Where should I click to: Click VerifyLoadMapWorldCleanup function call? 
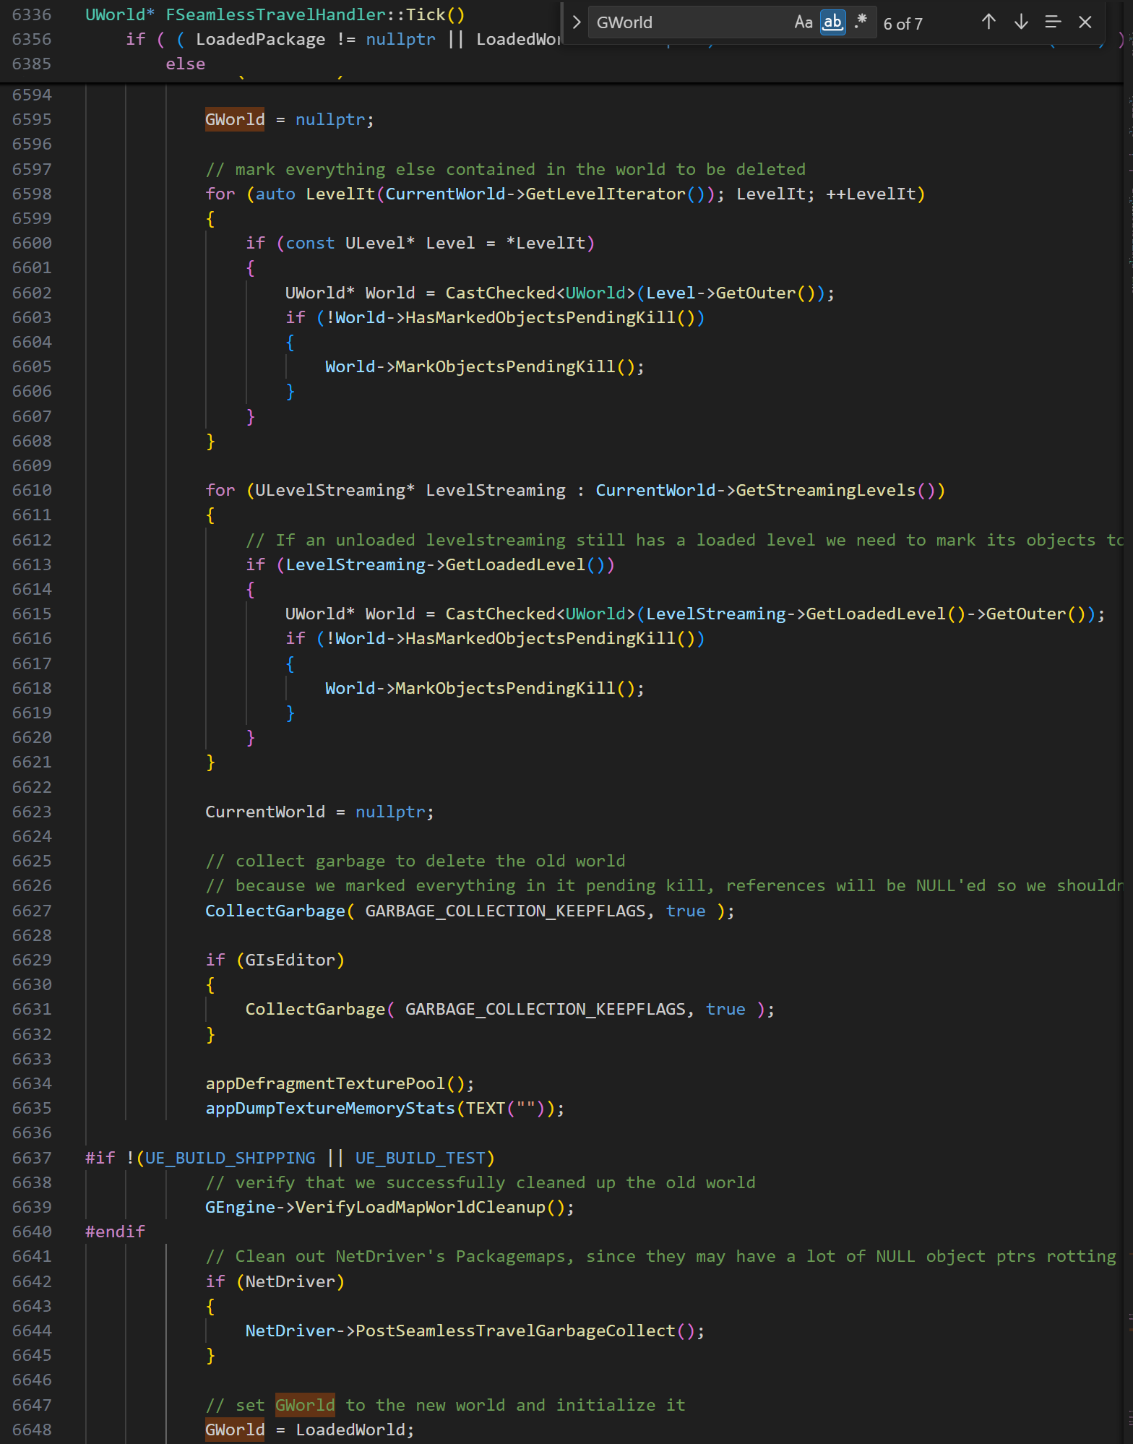point(420,1207)
